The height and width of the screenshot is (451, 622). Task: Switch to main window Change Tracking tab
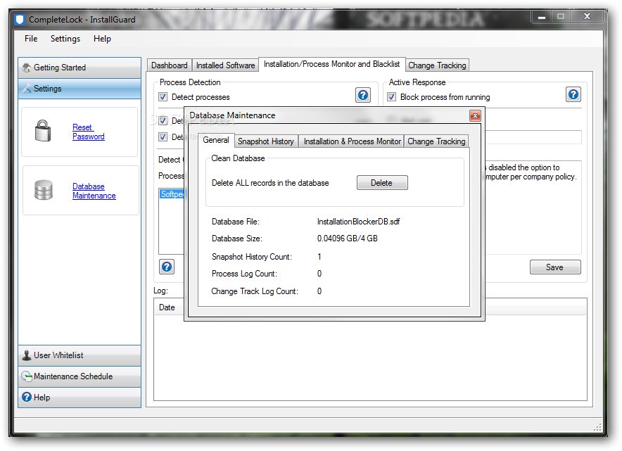[437, 65]
